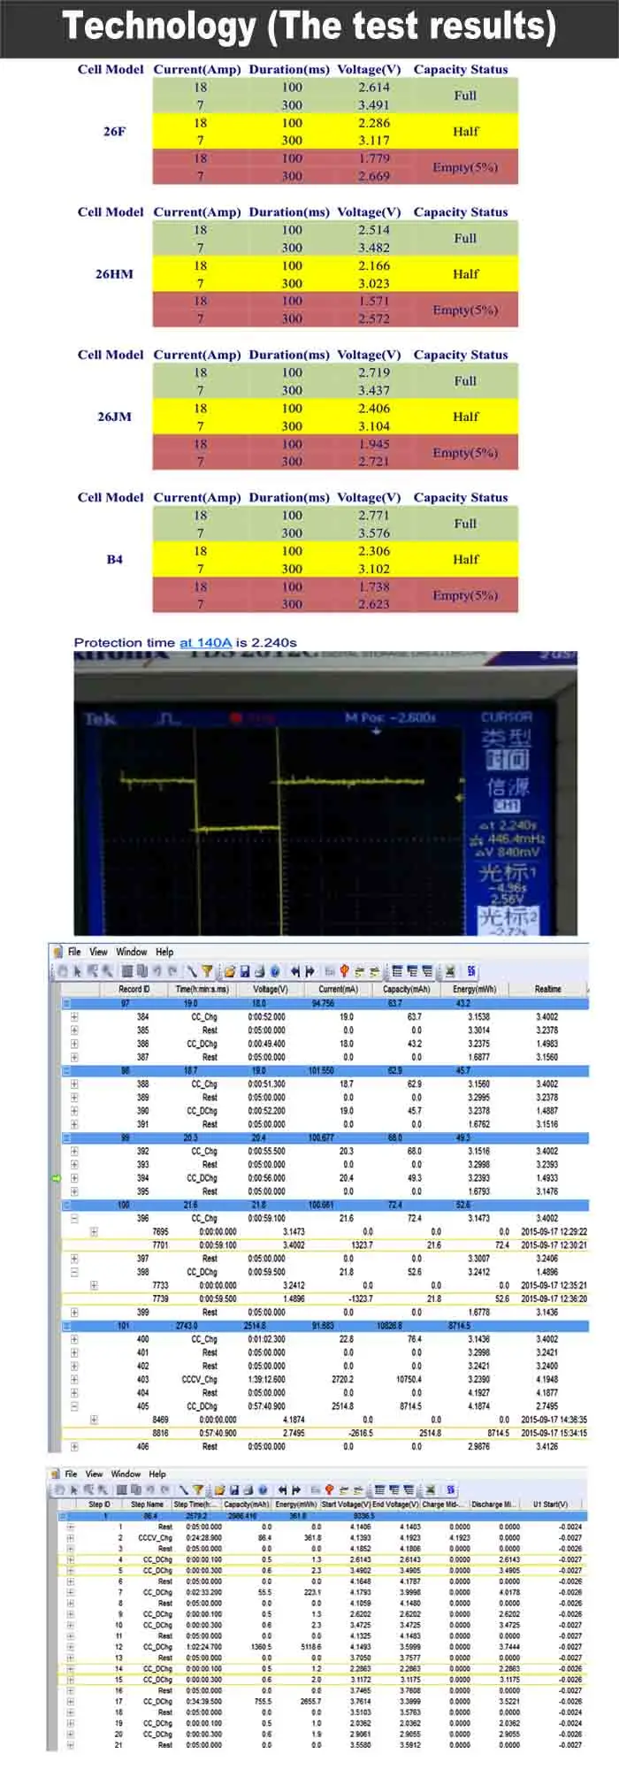Click the Realtime column header
The image size is (619, 1769).
tap(547, 989)
